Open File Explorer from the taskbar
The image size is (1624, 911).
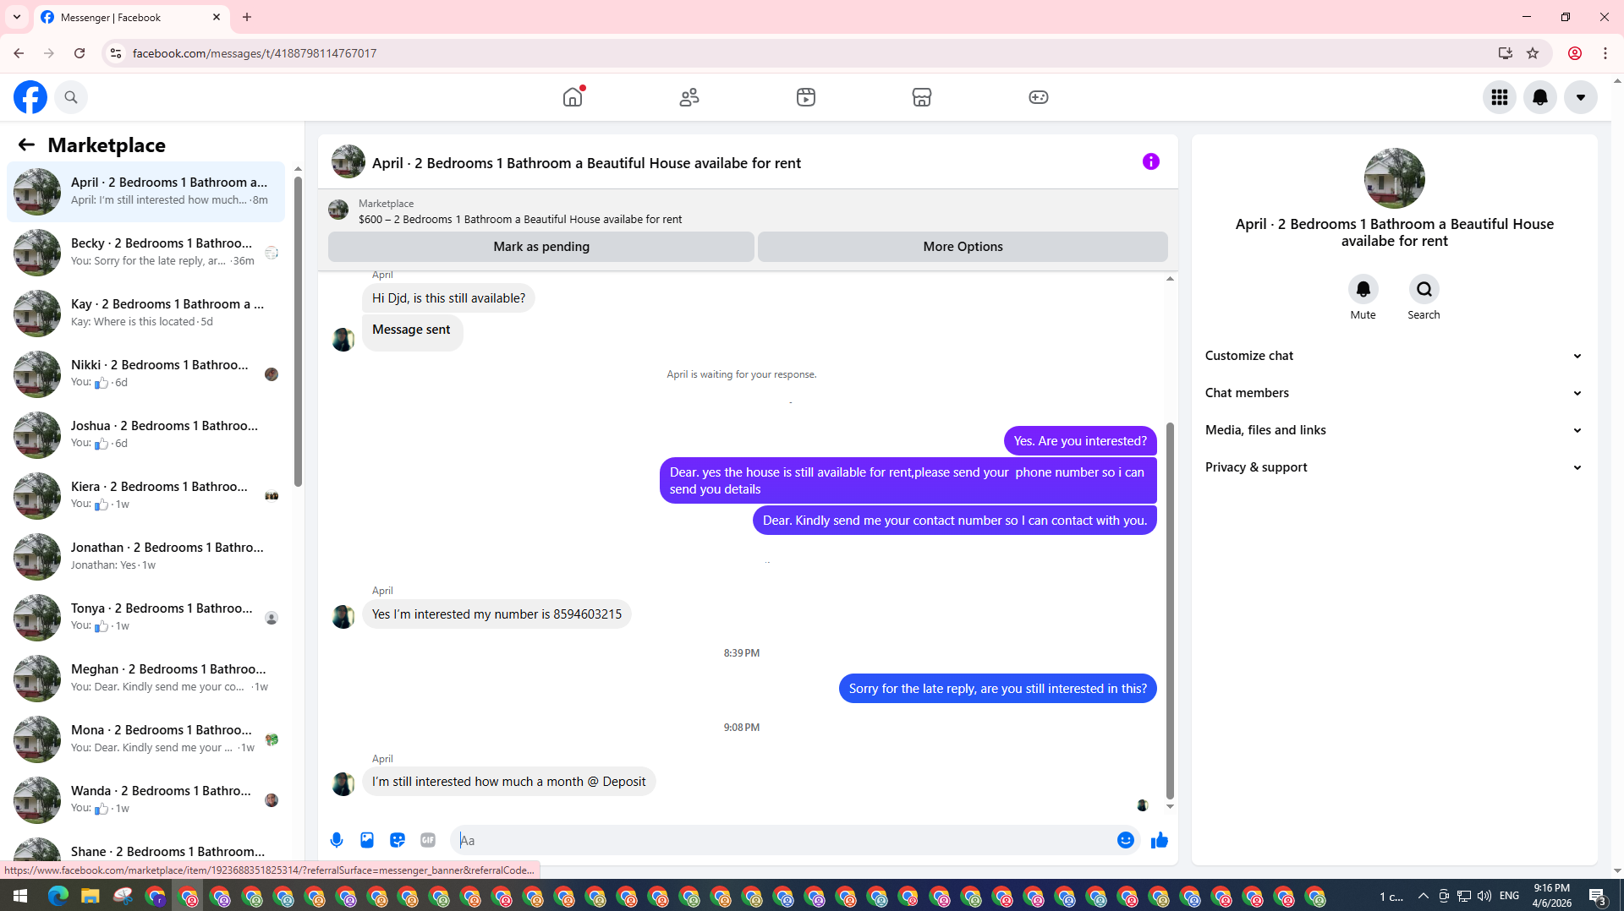click(x=91, y=896)
